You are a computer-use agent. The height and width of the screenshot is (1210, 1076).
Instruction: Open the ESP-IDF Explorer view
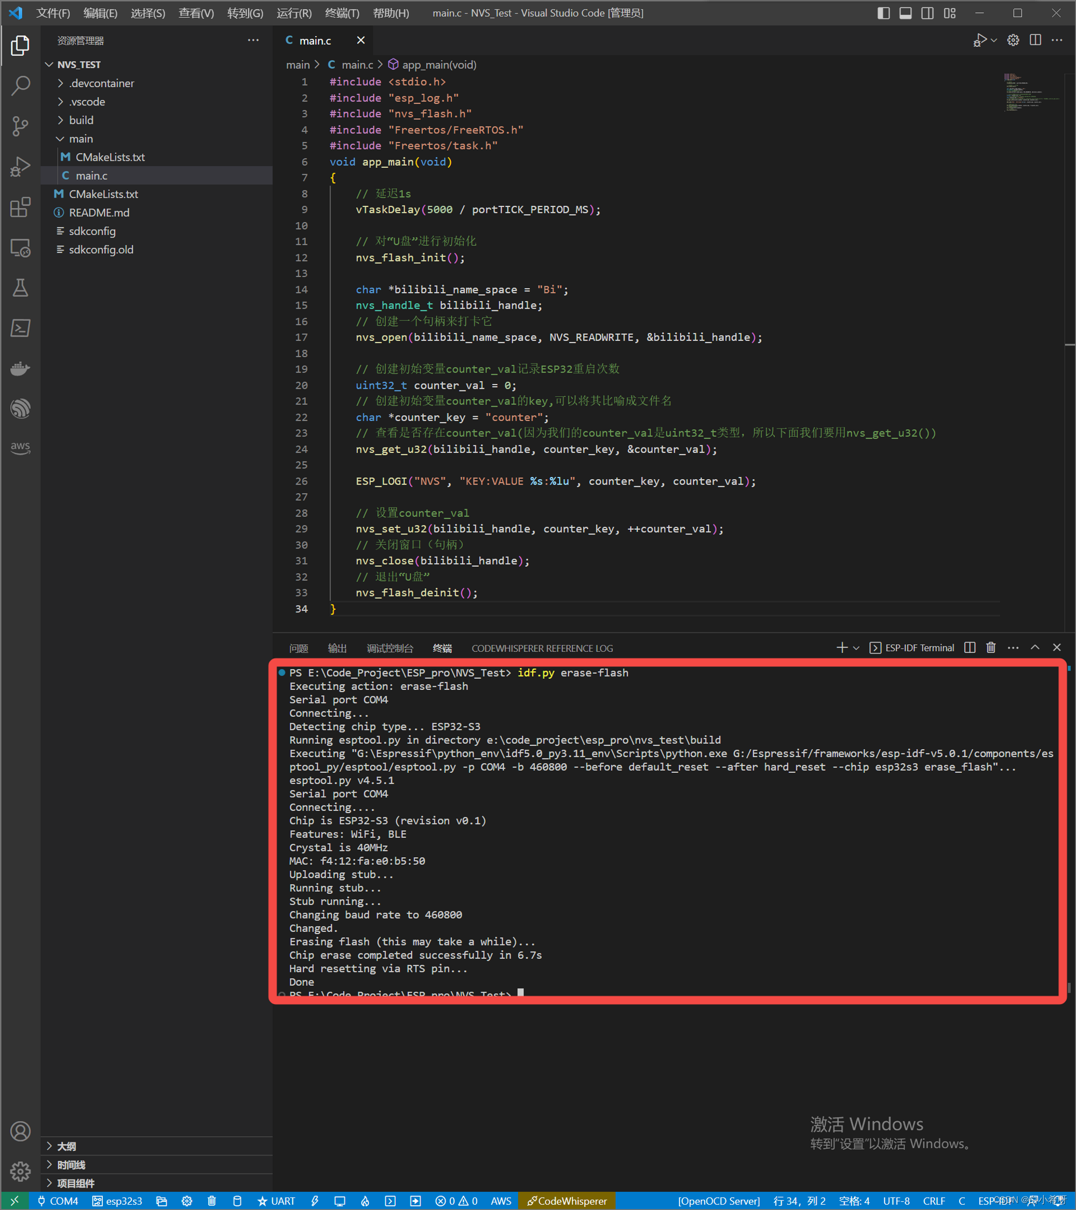pos(20,409)
